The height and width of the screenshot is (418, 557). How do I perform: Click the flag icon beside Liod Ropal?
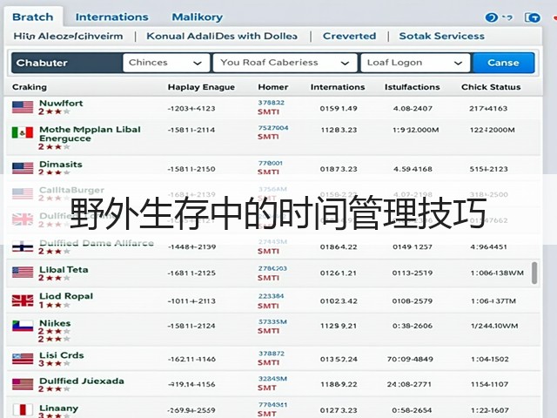(23, 300)
